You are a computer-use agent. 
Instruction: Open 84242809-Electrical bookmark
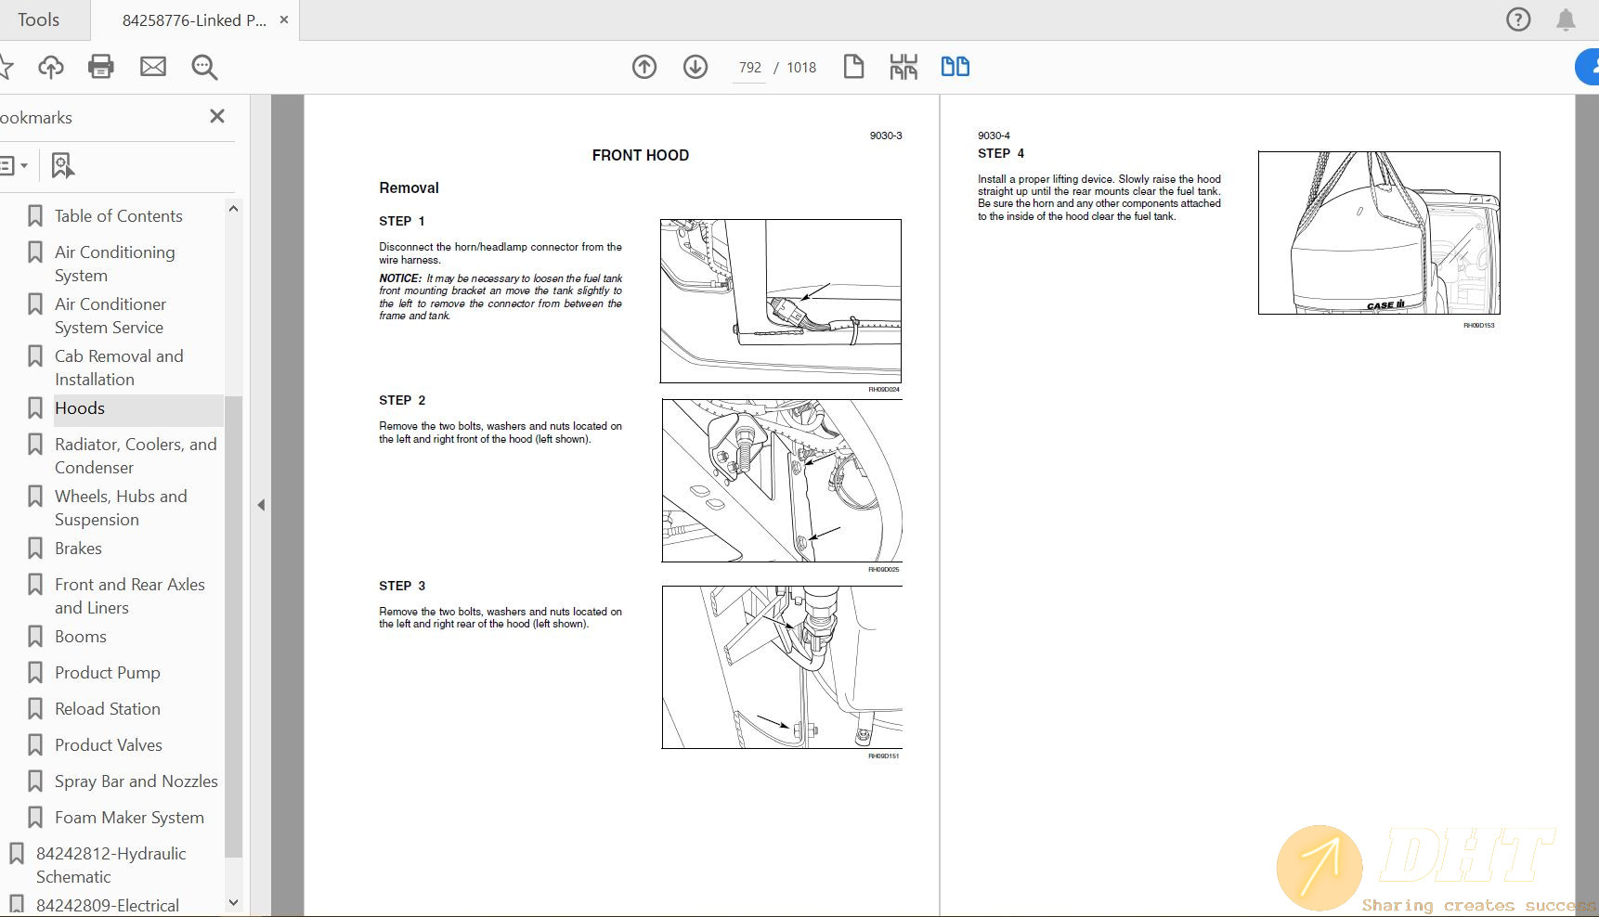pyautogui.click(x=108, y=906)
